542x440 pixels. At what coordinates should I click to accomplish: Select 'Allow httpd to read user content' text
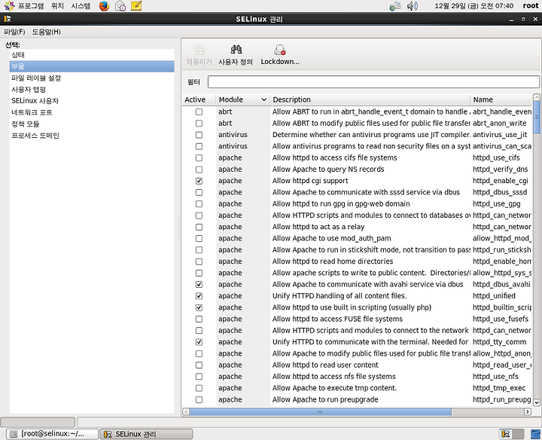click(x=325, y=365)
